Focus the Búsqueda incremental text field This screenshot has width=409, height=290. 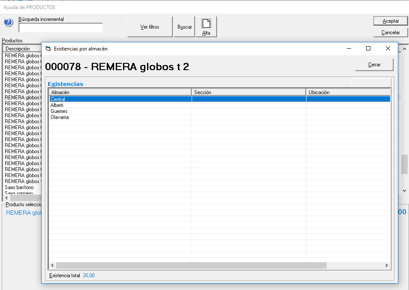tap(60, 28)
